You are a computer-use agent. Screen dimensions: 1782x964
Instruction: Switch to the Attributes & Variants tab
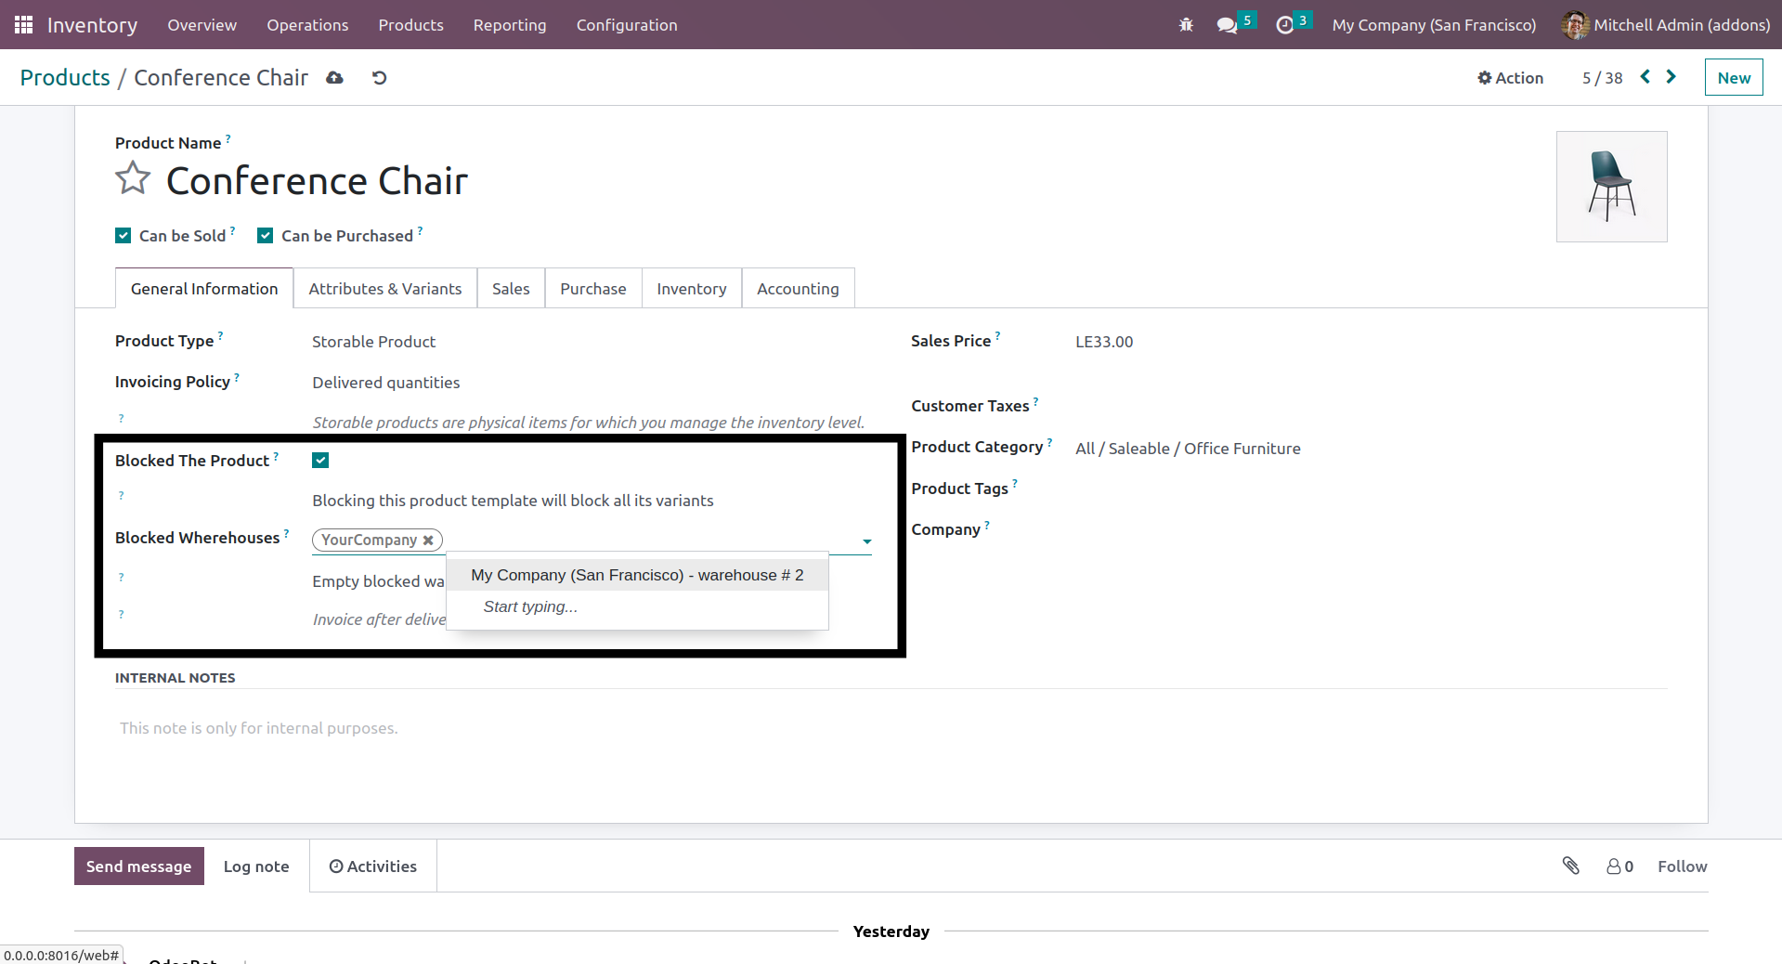click(384, 289)
